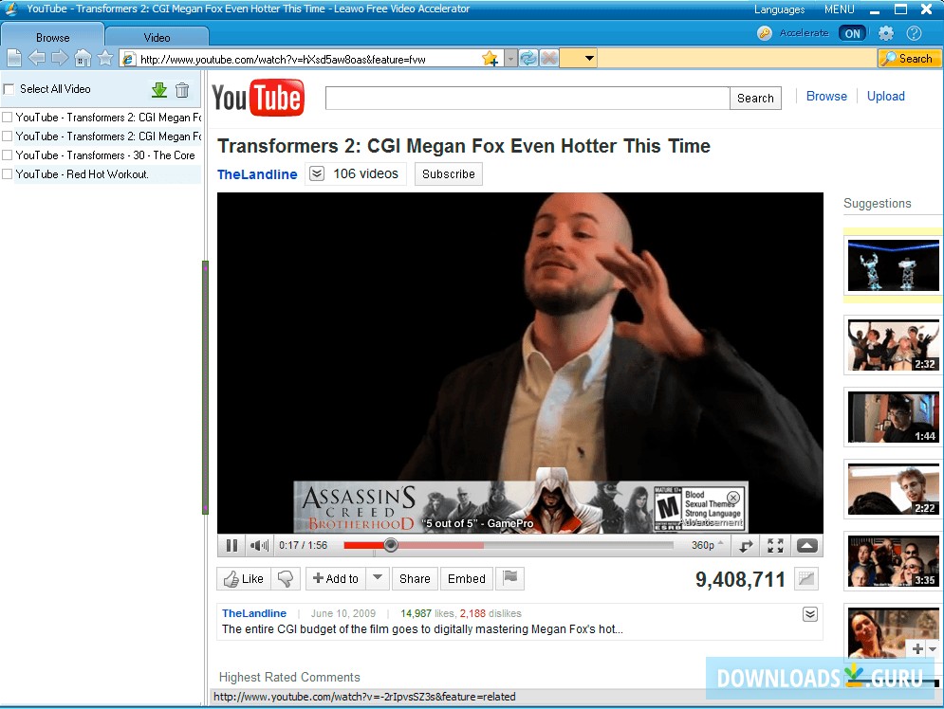Subscribe to TheLandline channel
Viewport: 944px width, 709px height.
449,173
